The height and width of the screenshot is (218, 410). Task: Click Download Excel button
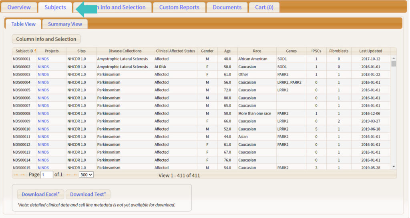coord(40,194)
